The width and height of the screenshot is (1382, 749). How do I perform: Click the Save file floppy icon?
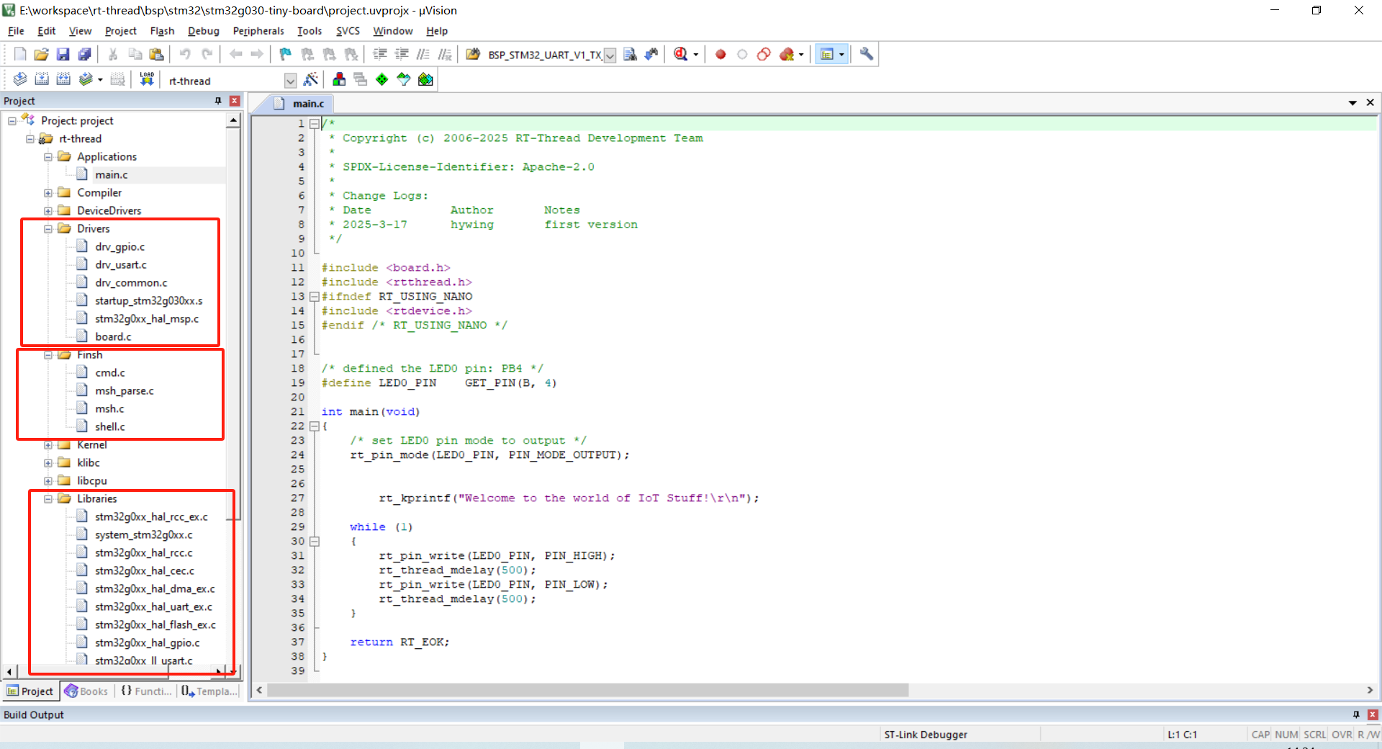[x=63, y=54]
